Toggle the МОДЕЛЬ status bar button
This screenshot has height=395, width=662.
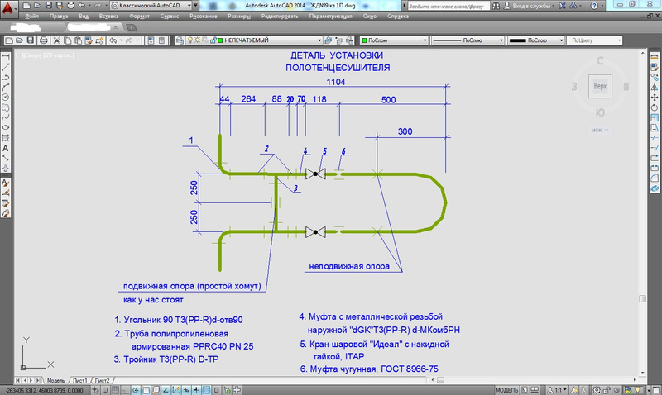[506, 389]
